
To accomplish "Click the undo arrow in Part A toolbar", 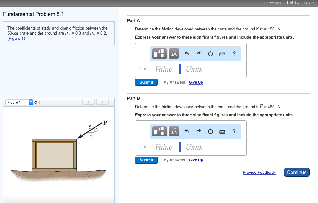I will (187, 53).
